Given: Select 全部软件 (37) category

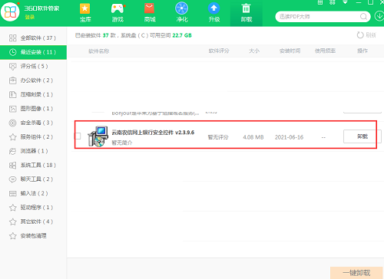Looking at the screenshot, I should tap(33, 38).
